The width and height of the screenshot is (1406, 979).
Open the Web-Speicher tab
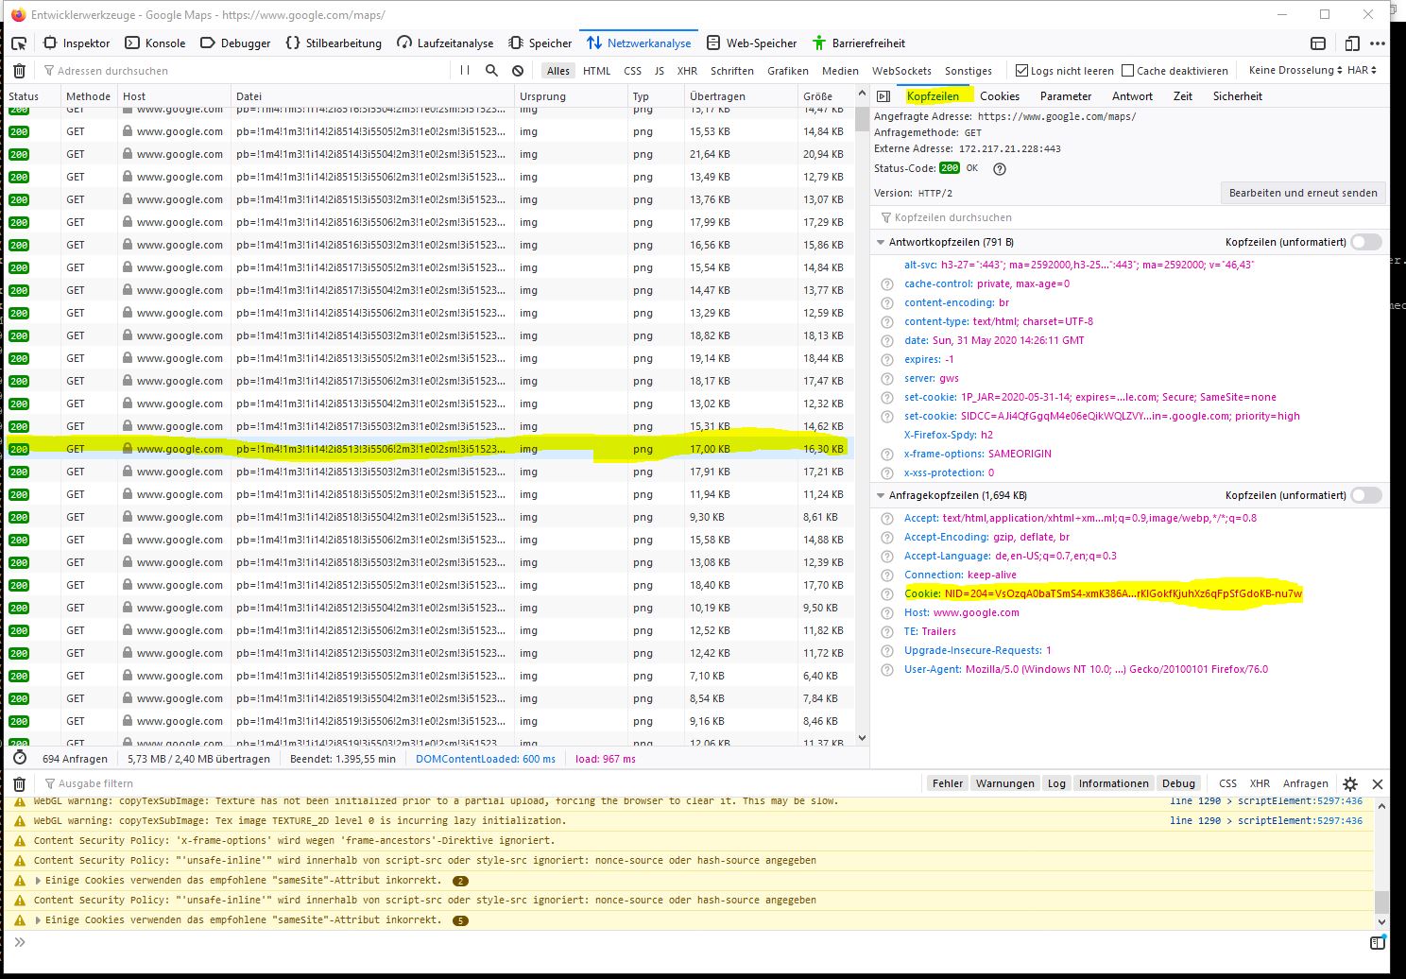tap(752, 43)
